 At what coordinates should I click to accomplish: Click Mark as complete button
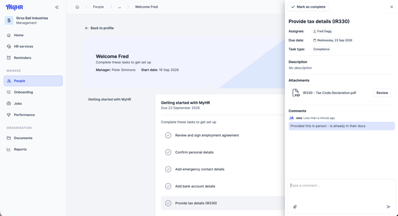(x=308, y=7)
